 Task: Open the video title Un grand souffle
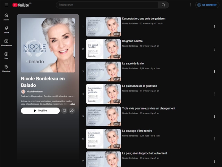[132, 41]
